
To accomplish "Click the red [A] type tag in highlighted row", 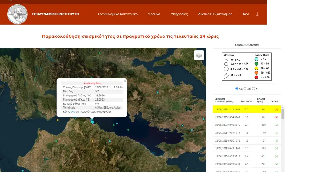I will point(276,110).
